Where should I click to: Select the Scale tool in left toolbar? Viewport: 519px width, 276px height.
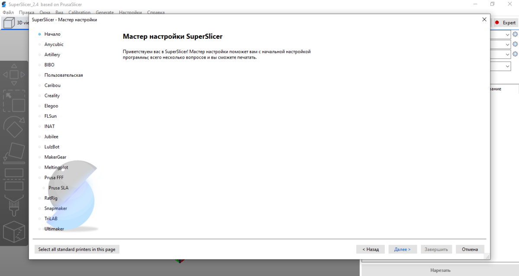14,101
